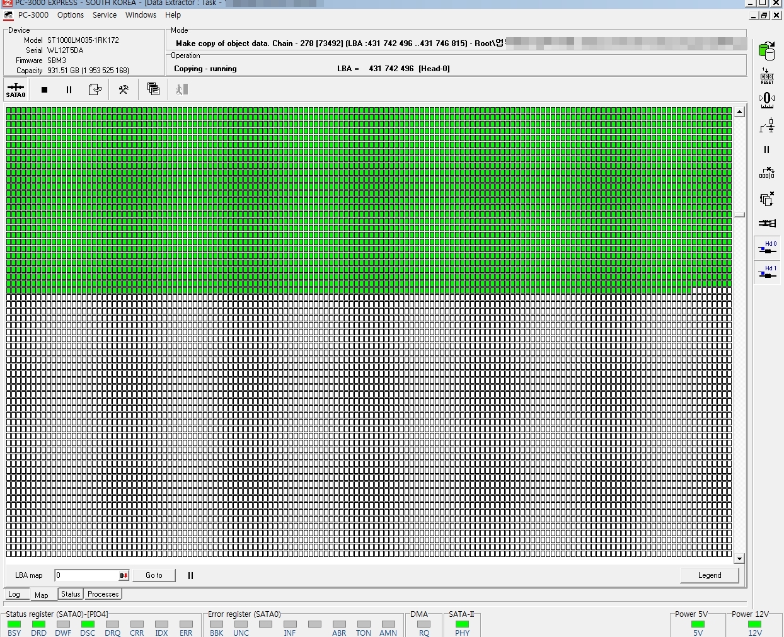The image size is (784, 637).
Task: Click the ERR status indicator
Action: (x=186, y=624)
